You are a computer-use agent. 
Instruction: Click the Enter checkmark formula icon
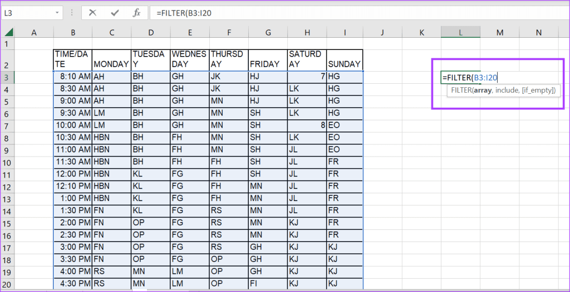tap(115, 13)
